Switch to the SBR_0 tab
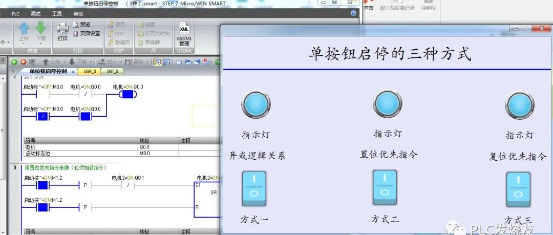This screenshot has width=553, height=235. click(x=90, y=71)
